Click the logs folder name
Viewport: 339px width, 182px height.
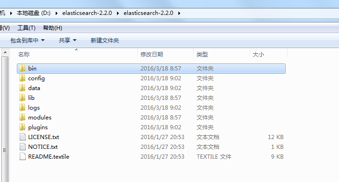[x=34, y=108]
